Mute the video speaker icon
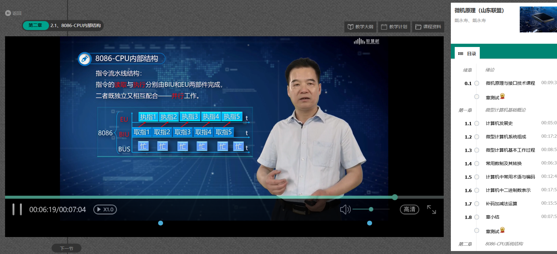The width and height of the screenshot is (557, 254). coord(345,209)
